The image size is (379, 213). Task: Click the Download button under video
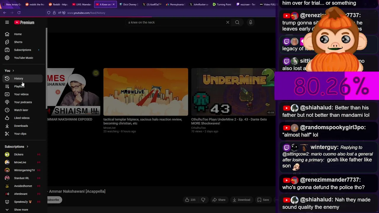point(241,200)
